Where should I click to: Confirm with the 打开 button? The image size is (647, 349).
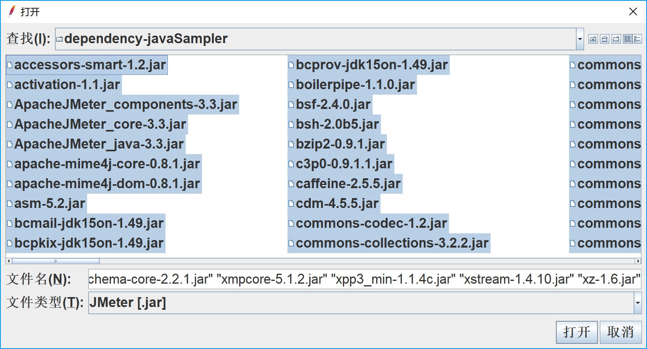(x=577, y=332)
